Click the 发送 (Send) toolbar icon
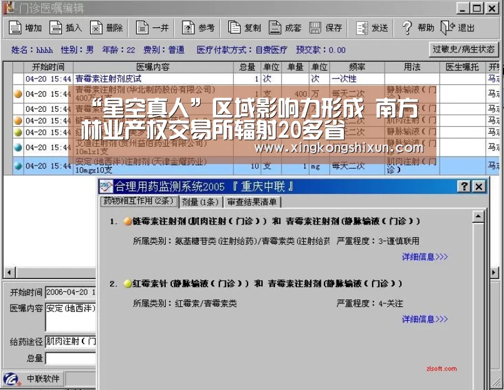 (x=362, y=28)
